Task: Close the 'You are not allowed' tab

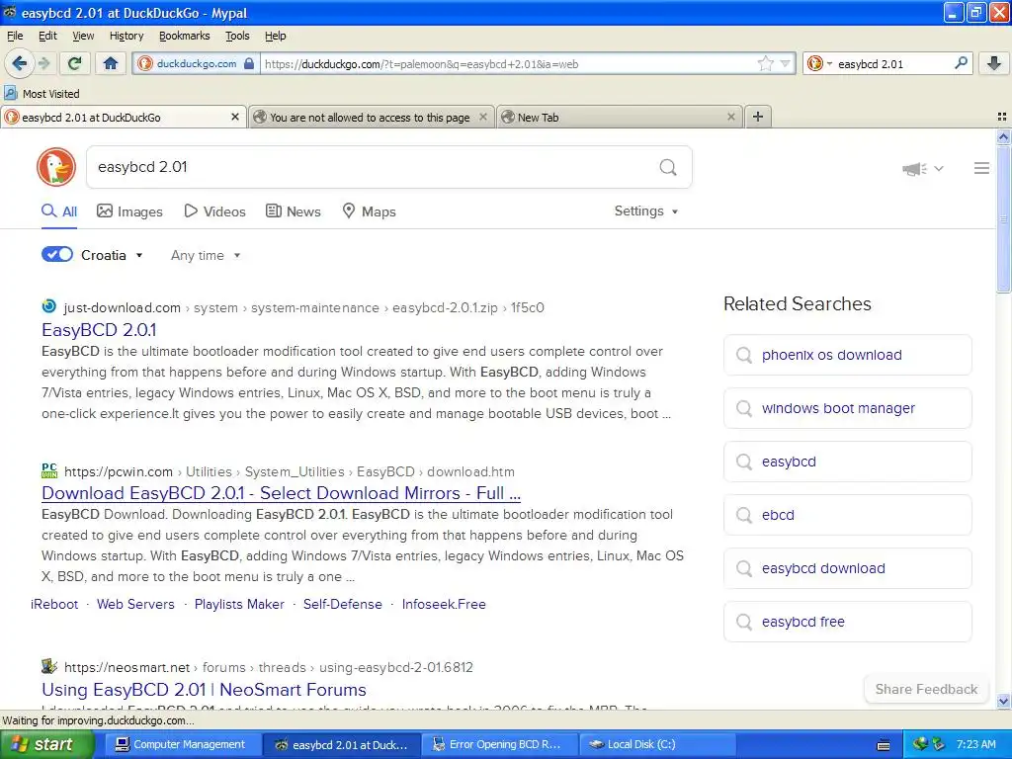Action: pyautogui.click(x=482, y=117)
